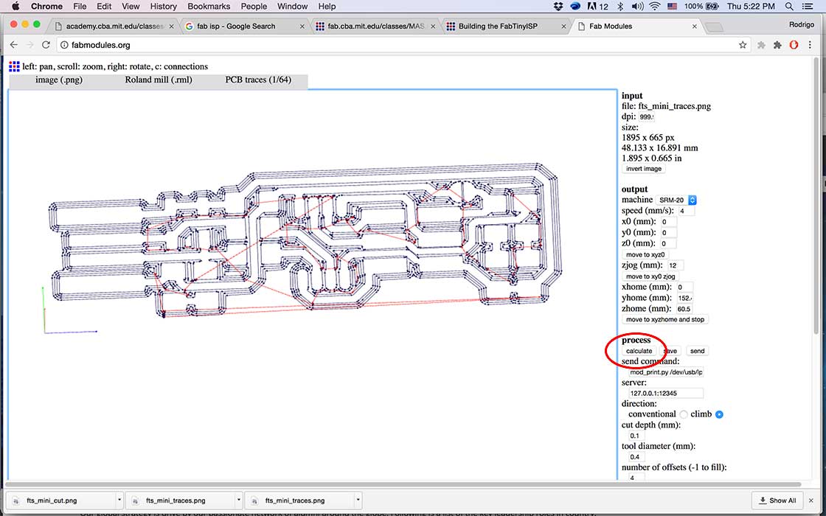Open Chrome's three-dot menu

tap(811, 45)
